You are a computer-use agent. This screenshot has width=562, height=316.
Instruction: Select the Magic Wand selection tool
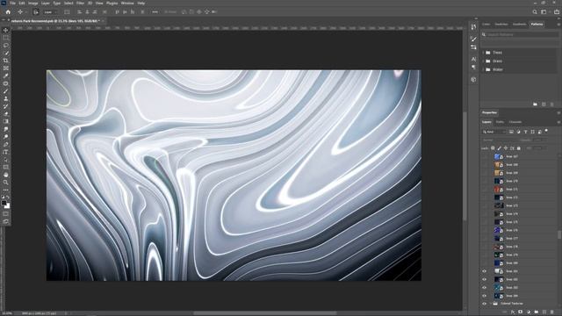click(6, 53)
